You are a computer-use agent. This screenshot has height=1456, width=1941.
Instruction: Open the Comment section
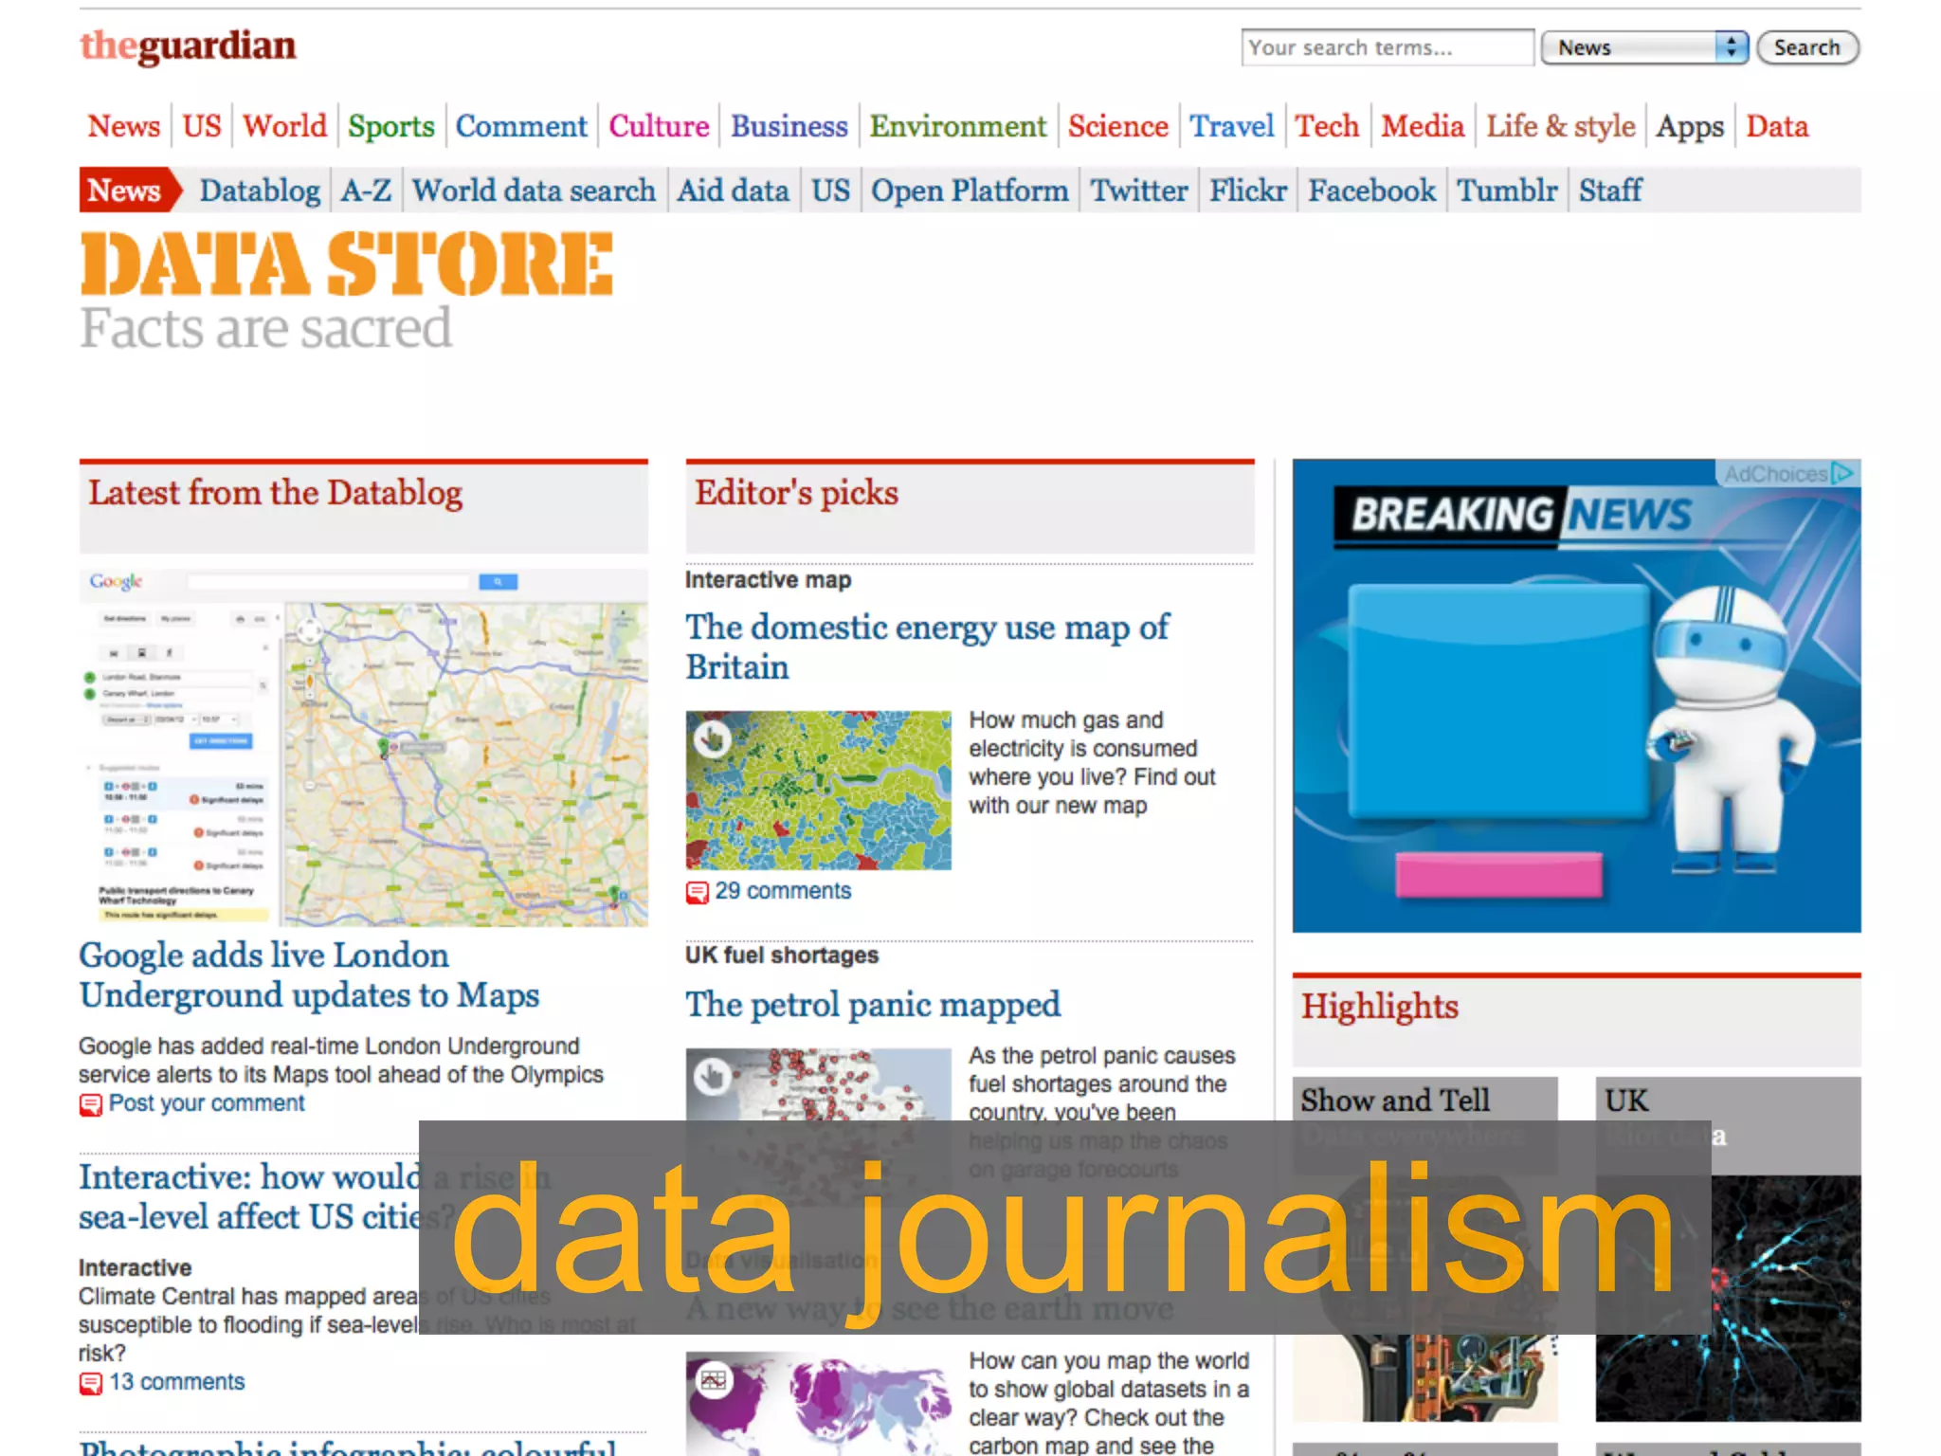521,126
